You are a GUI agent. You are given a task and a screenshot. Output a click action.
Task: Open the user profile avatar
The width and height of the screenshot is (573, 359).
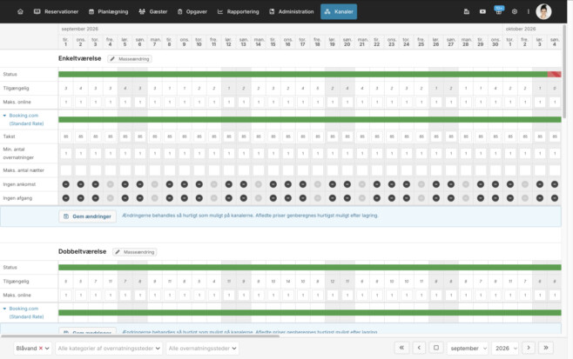coord(543,11)
